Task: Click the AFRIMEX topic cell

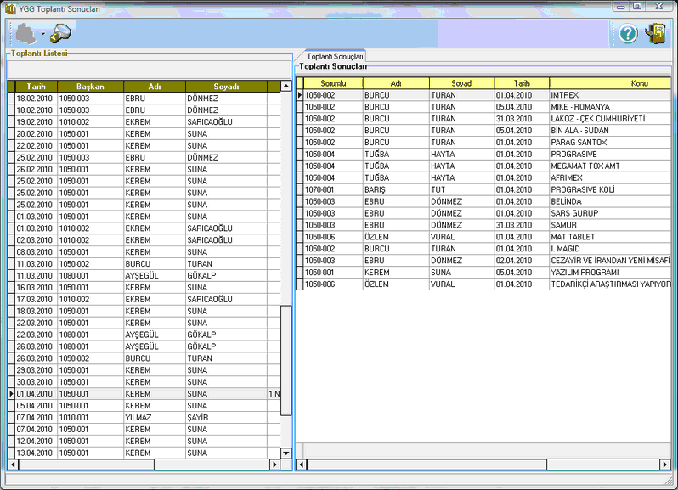Action: pyautogui.click(x=610, y=177)
